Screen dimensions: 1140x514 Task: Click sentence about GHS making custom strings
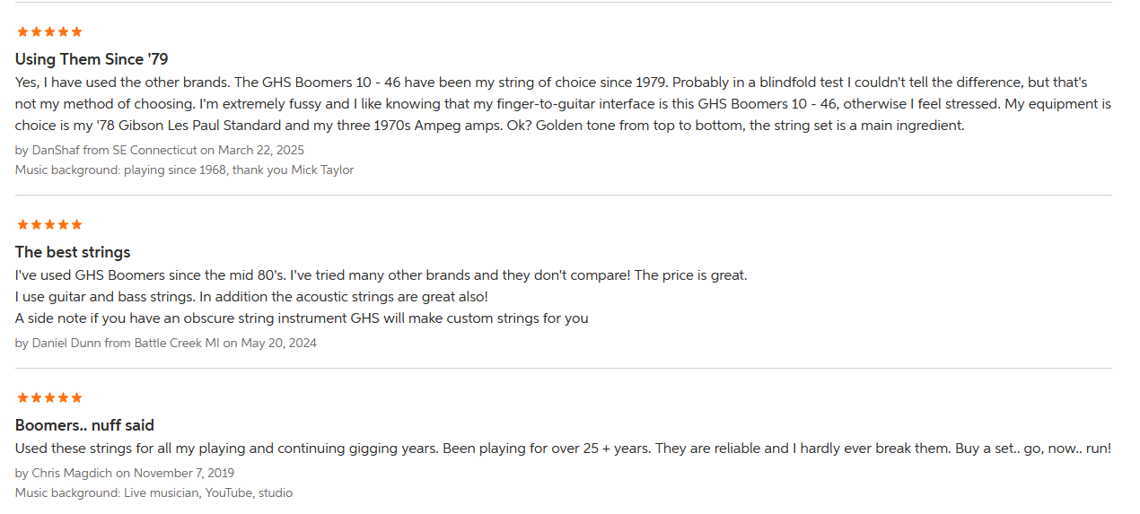tap(302, 318)
